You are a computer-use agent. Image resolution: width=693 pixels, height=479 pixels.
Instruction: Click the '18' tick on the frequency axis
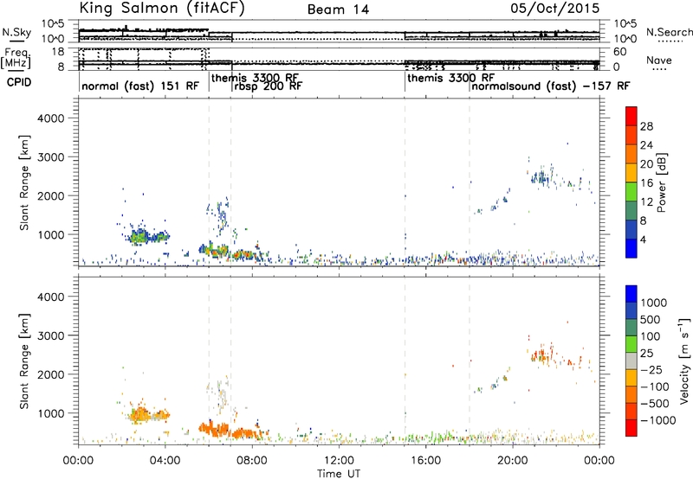[x=58, y=52]
